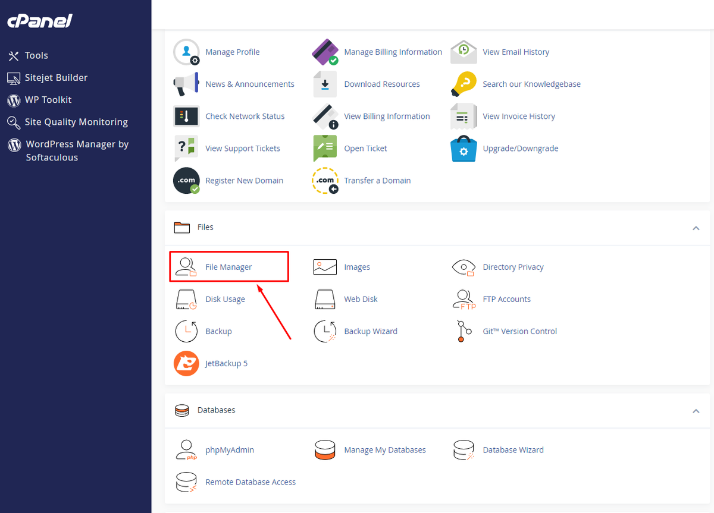Open the Directory Privacy eye icon
Image resolution: width=714 pixels, height=513 pixels.
464,267
